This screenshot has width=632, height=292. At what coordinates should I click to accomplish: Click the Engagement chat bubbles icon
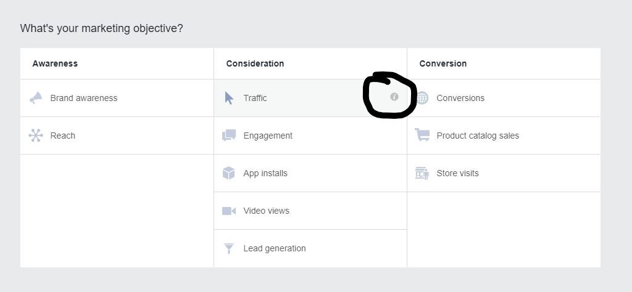(x=229, y=136)
